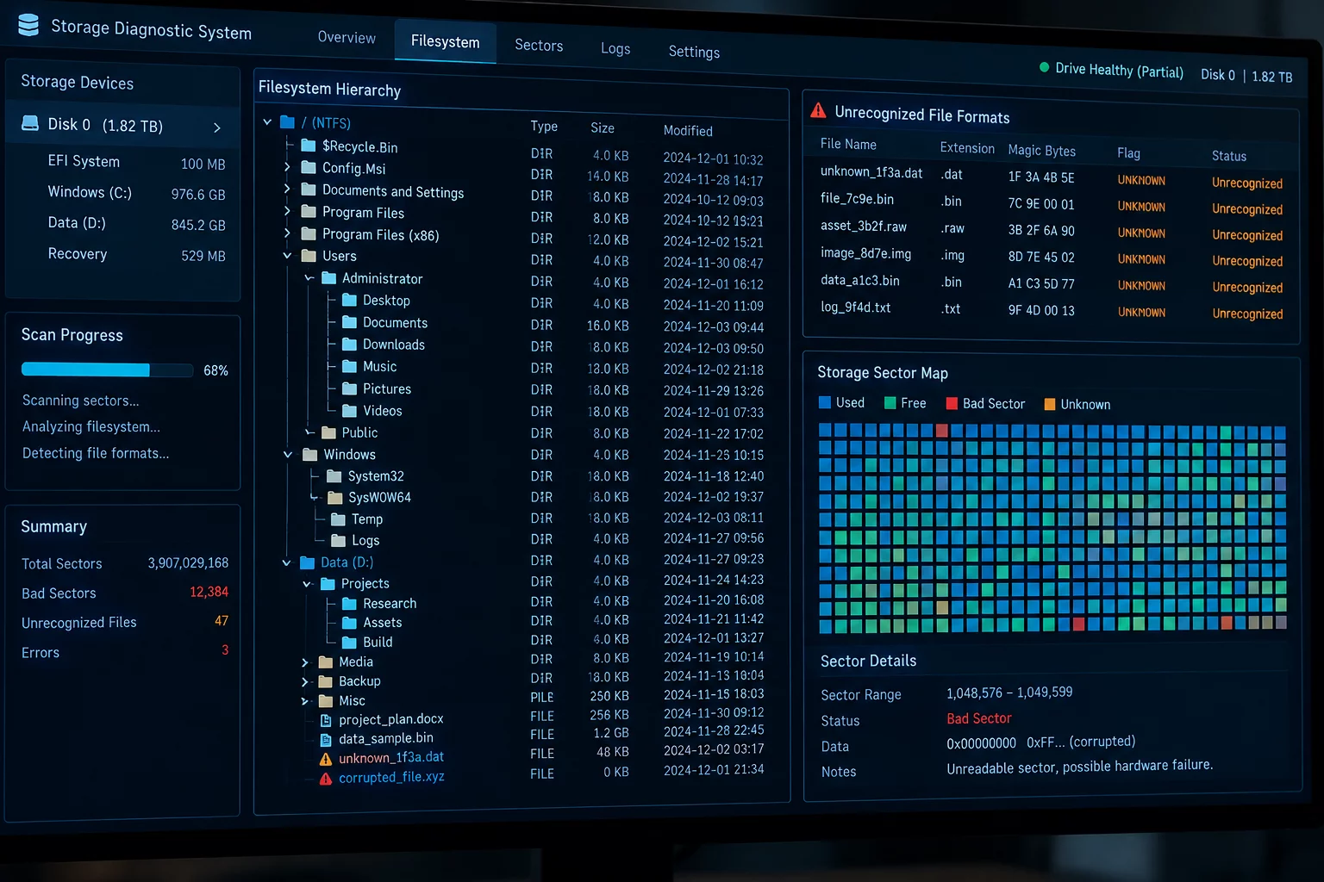This screenshot has height=882, width=1324.
Task: Click the Modified column header
Action: tap(688, 131)
